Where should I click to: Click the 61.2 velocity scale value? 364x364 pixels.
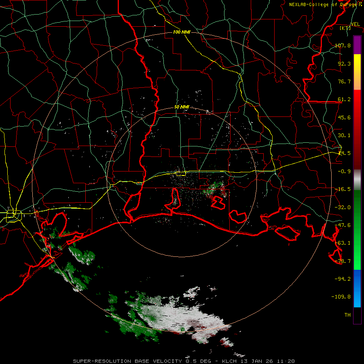(x=344, y=99)
